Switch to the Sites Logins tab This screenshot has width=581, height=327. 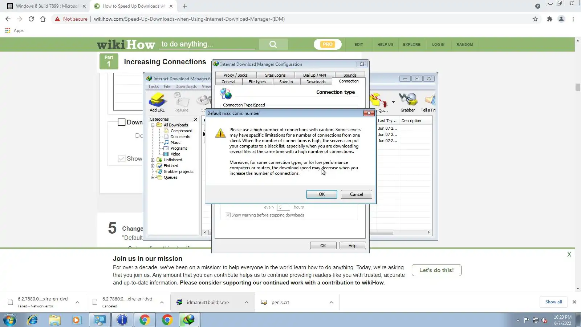(x=275, y=75)
